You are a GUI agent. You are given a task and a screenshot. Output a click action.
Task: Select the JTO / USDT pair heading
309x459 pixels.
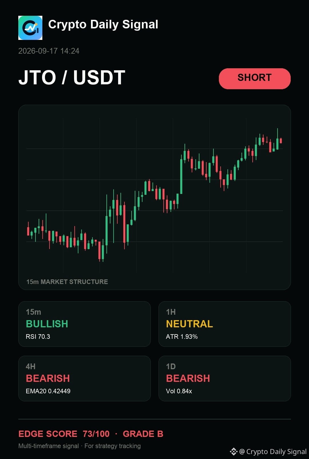point(72,77)
